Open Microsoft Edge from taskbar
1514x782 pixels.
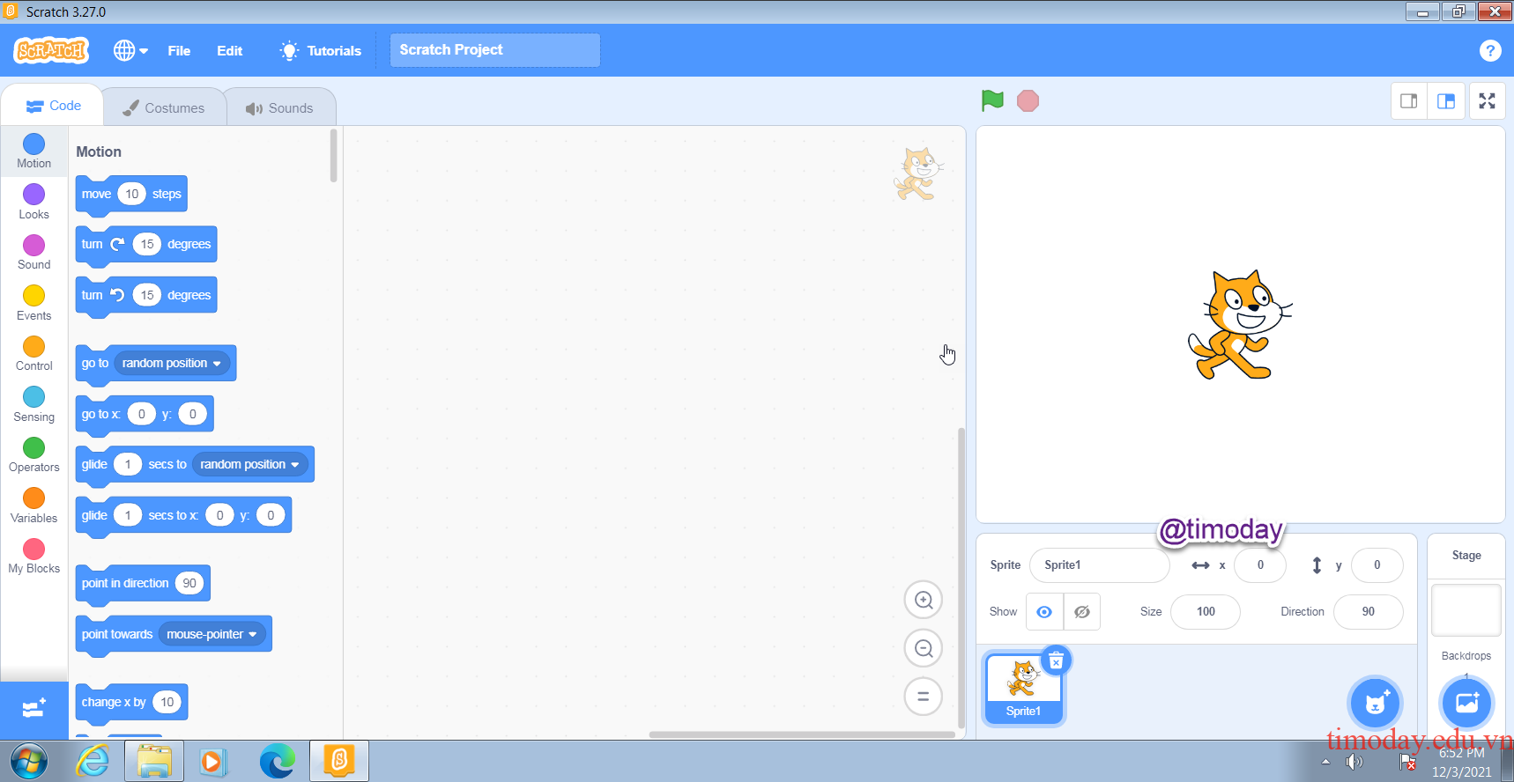[x=278, y=761]
